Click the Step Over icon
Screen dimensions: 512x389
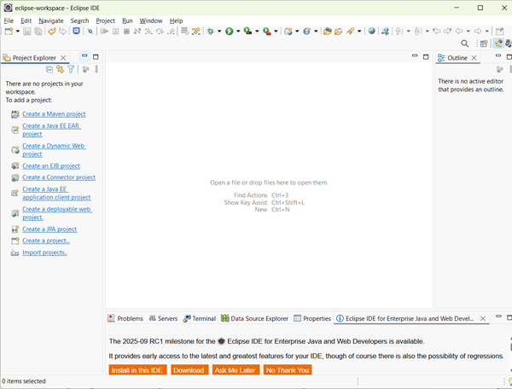pos(160,32)
